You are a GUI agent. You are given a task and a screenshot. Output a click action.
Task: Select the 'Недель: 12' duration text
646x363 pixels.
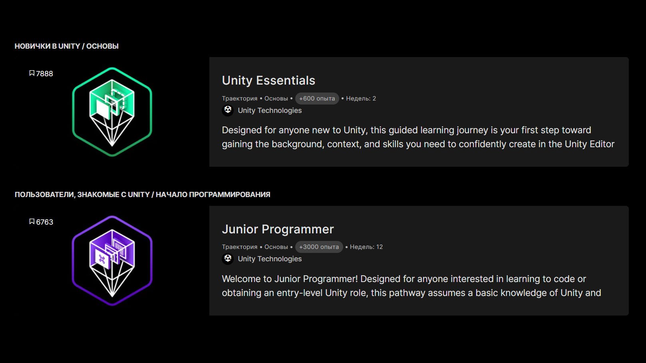(366, 247)
